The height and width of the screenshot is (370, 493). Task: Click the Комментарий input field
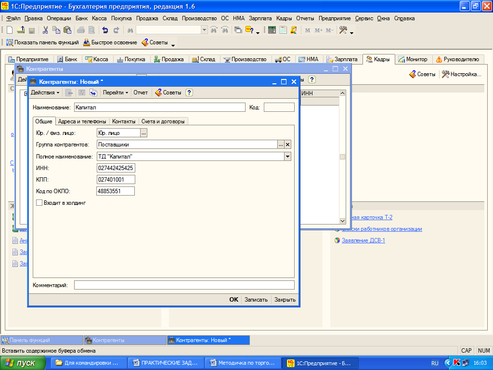(x=184, y=285)
